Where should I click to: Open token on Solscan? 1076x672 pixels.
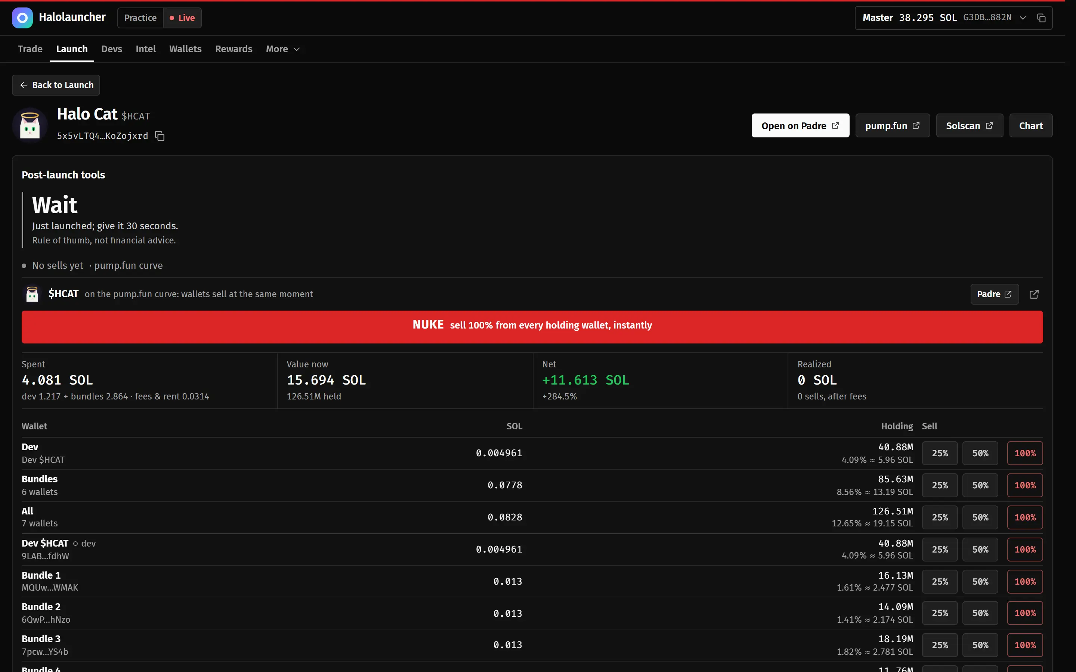pos(969,126)
